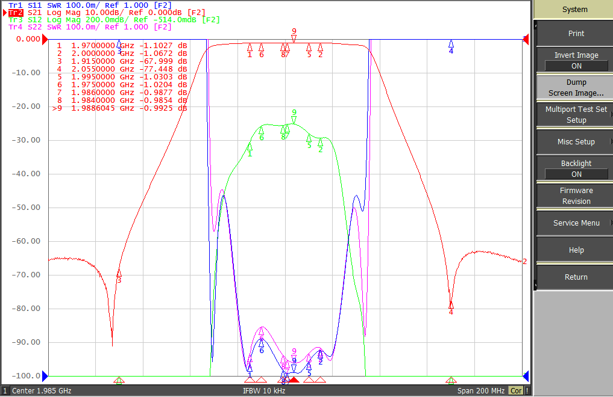Viewport: 613px width, 397px height.
Task: Click the Cor correction status indicator
Action: click(x=515, y=390)
